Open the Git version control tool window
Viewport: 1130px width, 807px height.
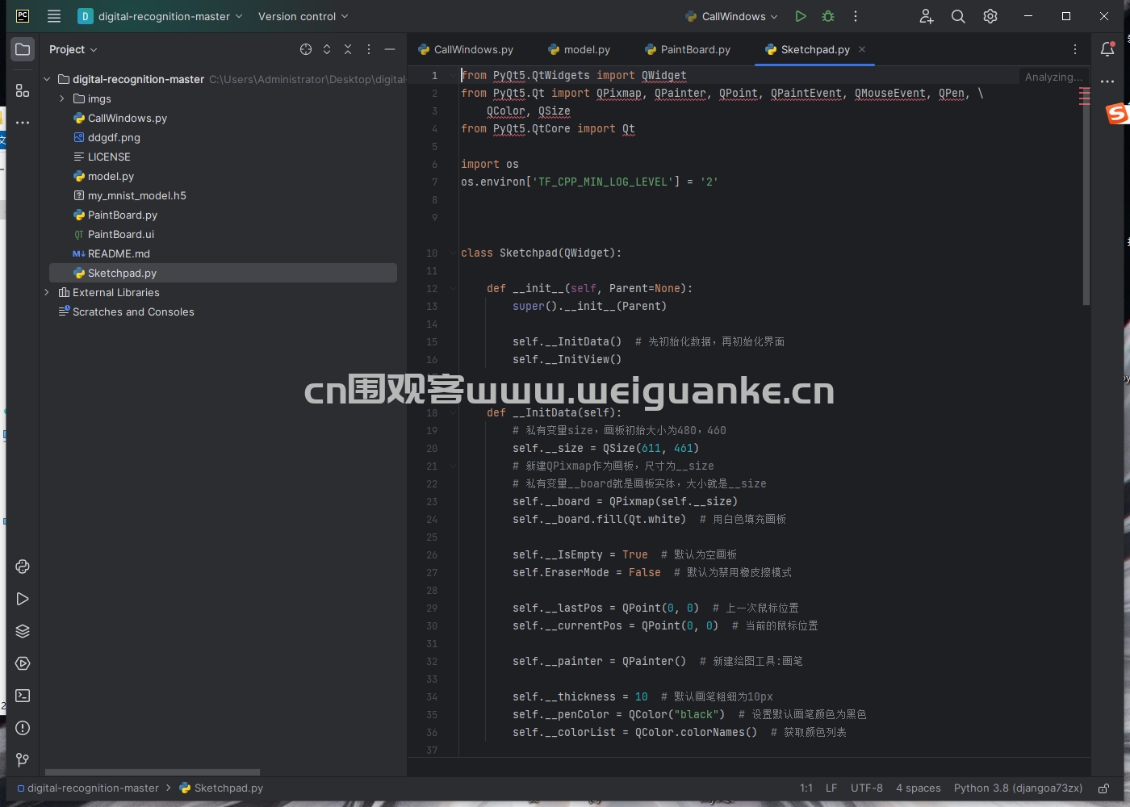tap(23, 760)
